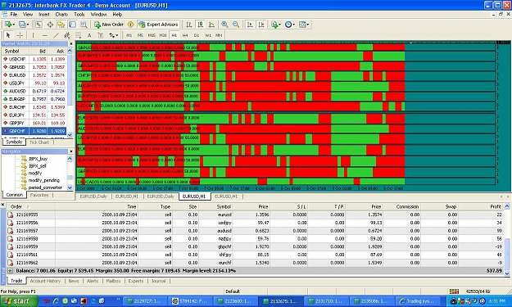The width and height of the screenshot is (512, 307).
Task: Toggle the Data Window toolbar icon
Action: pyautogui.click(x=50, y=25)
